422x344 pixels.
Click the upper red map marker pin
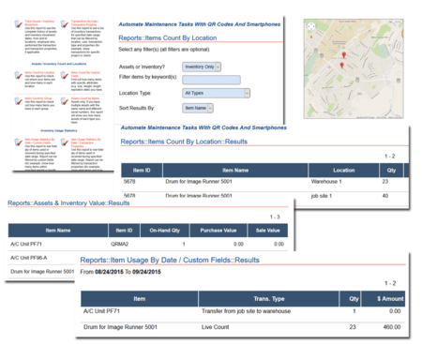[344, 55]
